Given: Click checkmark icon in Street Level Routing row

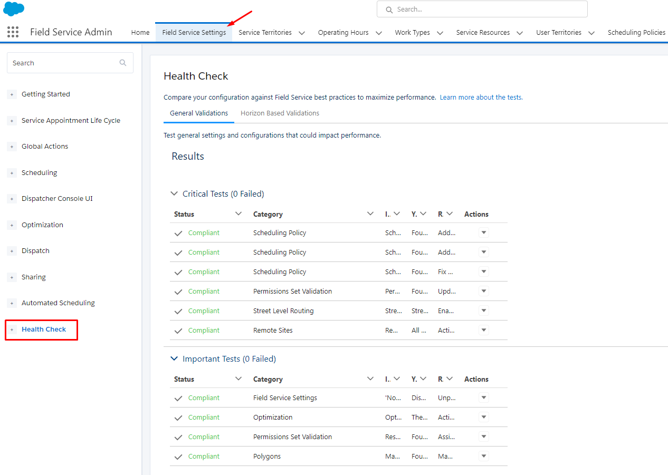Looking at the screenshot, I should tap(178, 311).
